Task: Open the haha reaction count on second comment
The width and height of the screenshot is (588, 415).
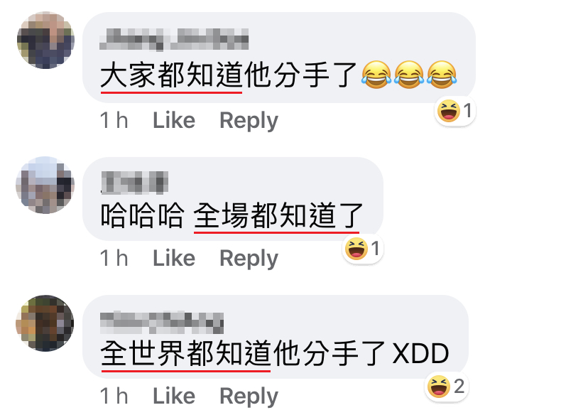Action: (363, 249)
